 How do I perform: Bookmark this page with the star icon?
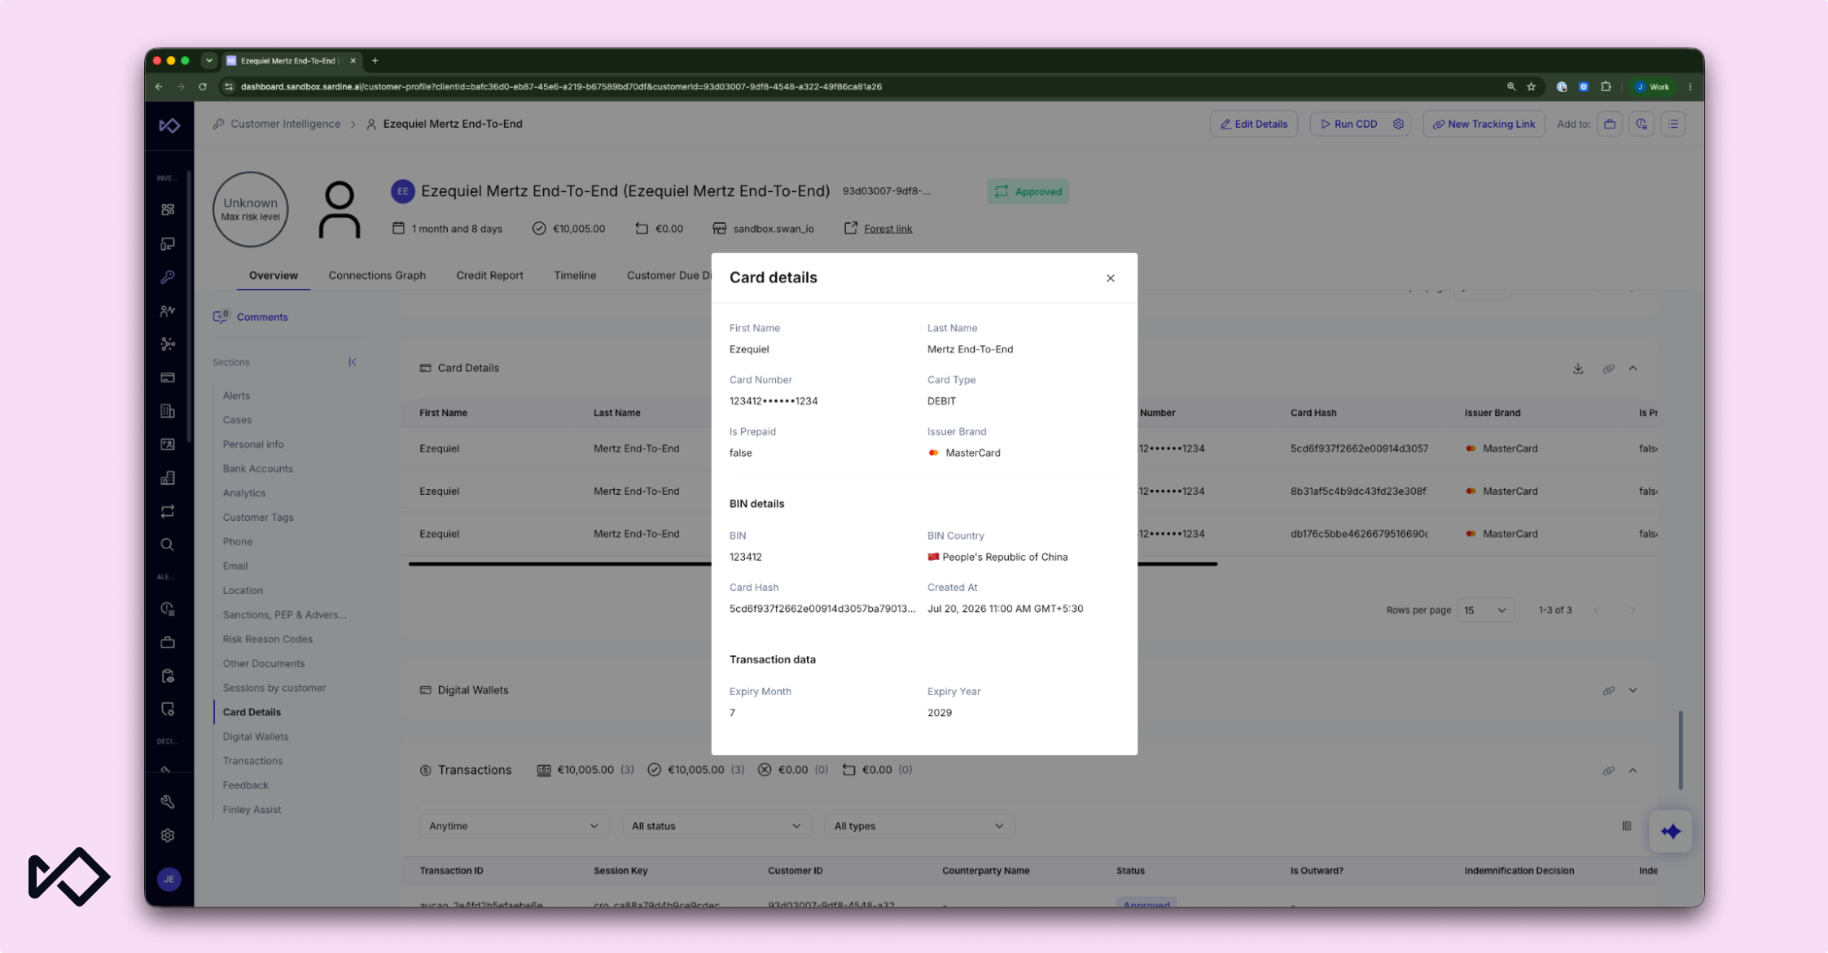click(1532, 86)
